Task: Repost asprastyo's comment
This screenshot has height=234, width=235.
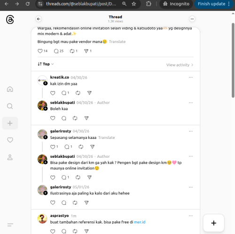Action: 75,231
